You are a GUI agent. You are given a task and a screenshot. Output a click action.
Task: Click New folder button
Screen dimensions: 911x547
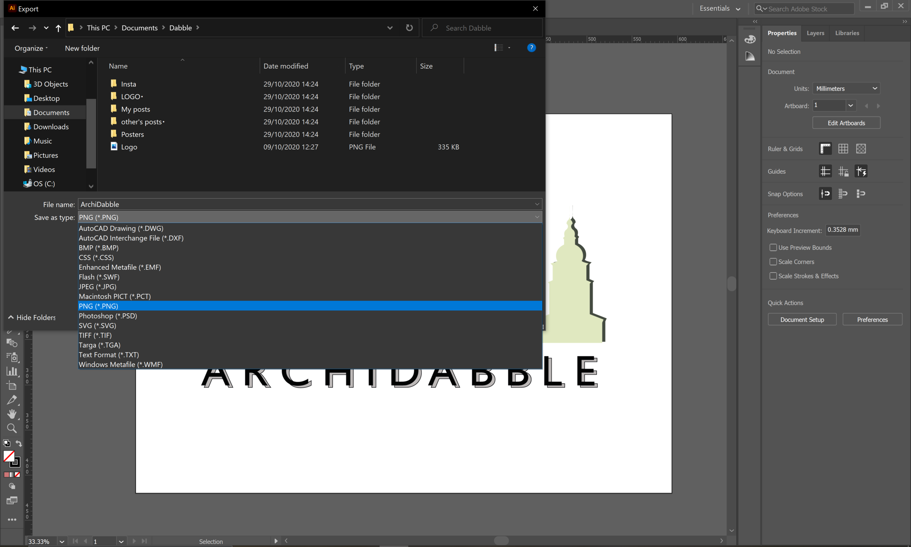coord(82,48)
